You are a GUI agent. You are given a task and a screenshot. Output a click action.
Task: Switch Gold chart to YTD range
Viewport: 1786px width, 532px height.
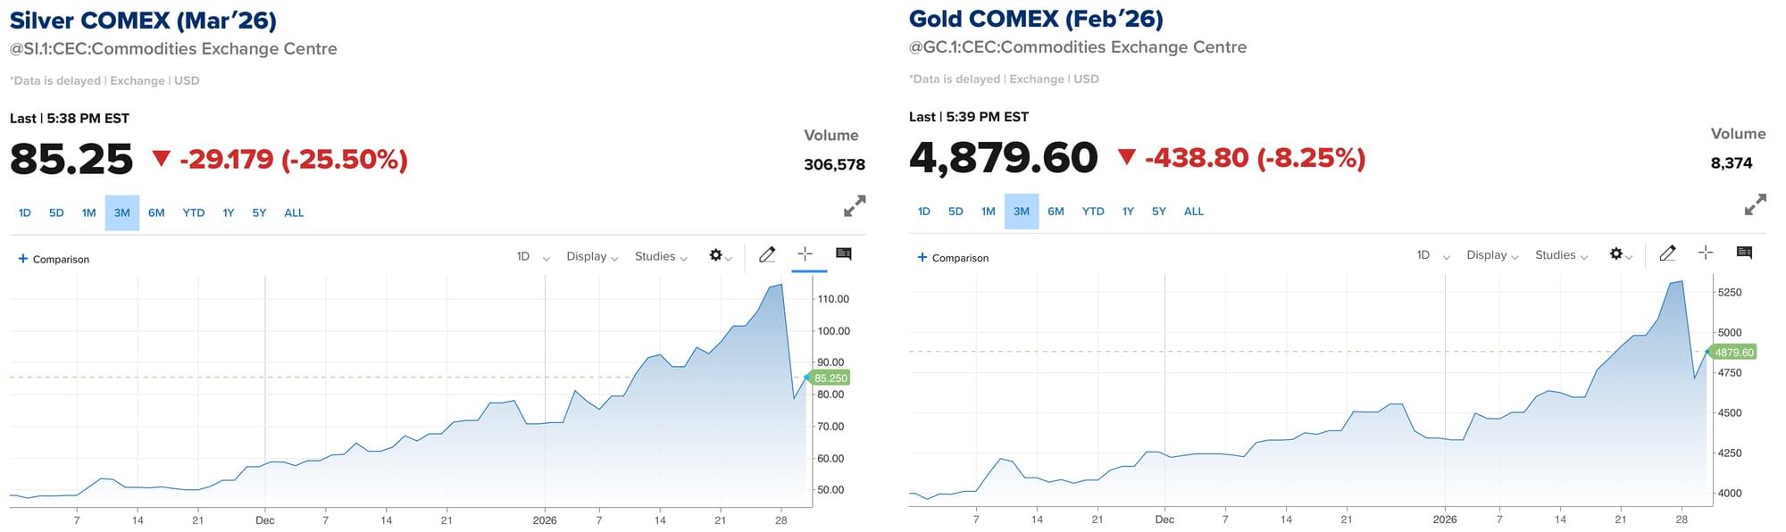(x=1093, y=212)
